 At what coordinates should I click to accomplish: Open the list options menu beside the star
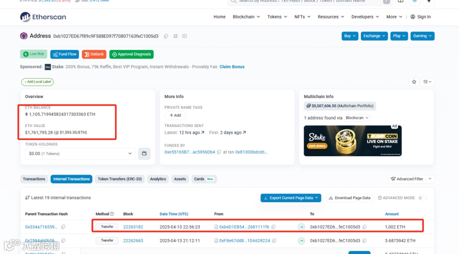[428, 82]
